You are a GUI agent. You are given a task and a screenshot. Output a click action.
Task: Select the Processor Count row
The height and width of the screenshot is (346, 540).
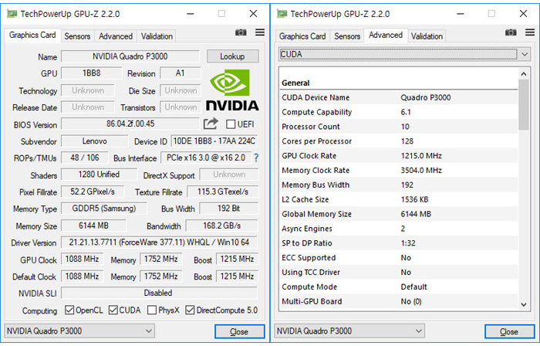pos(399,127)
